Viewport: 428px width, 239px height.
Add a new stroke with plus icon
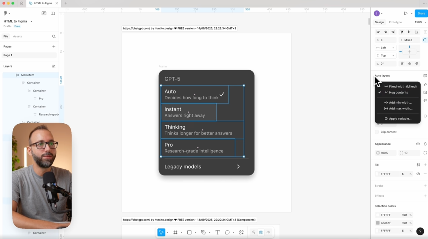coord(425,186)
